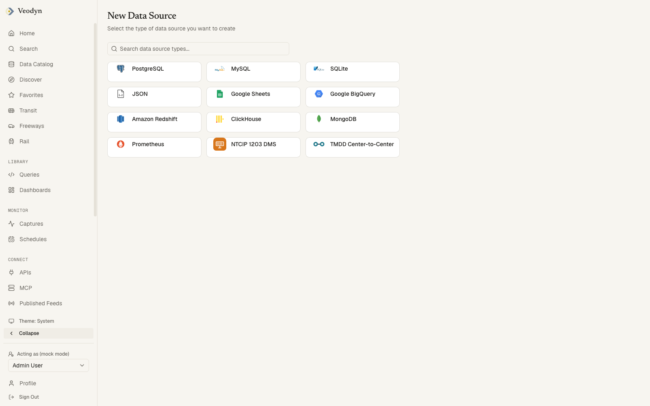Click the MongoDB leaf icon
Viewport: 650px width, 406px height.
pyautogui.click(x=319, y=119)
